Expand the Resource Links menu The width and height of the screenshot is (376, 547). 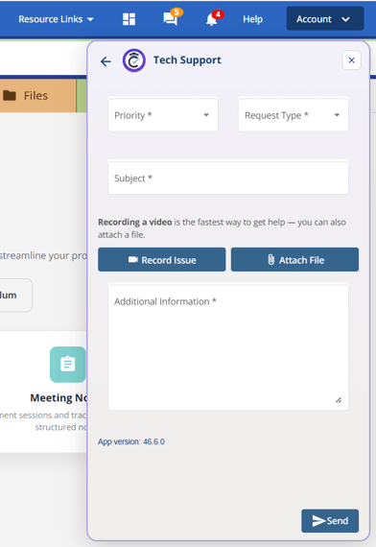56,19
